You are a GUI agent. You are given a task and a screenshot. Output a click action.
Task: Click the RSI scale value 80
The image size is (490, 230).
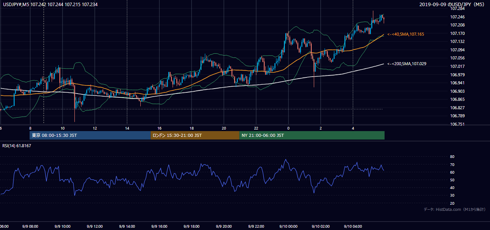(452, 157)
